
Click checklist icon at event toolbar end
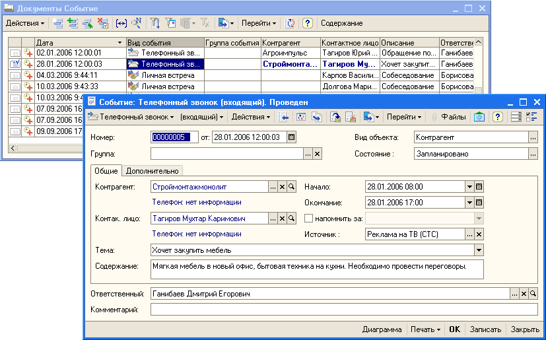point(531,117)
